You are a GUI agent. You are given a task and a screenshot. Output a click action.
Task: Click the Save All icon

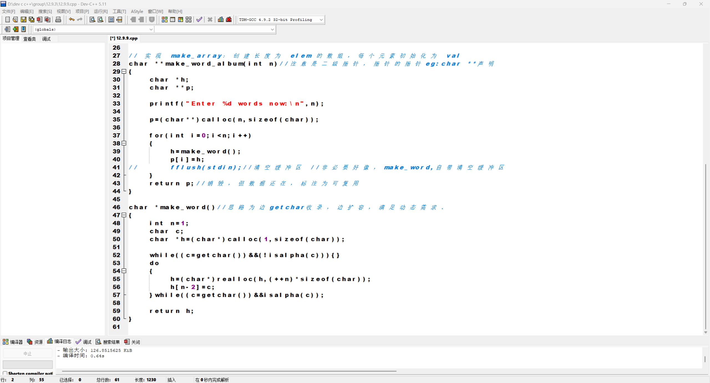click(x=32, y=19)
